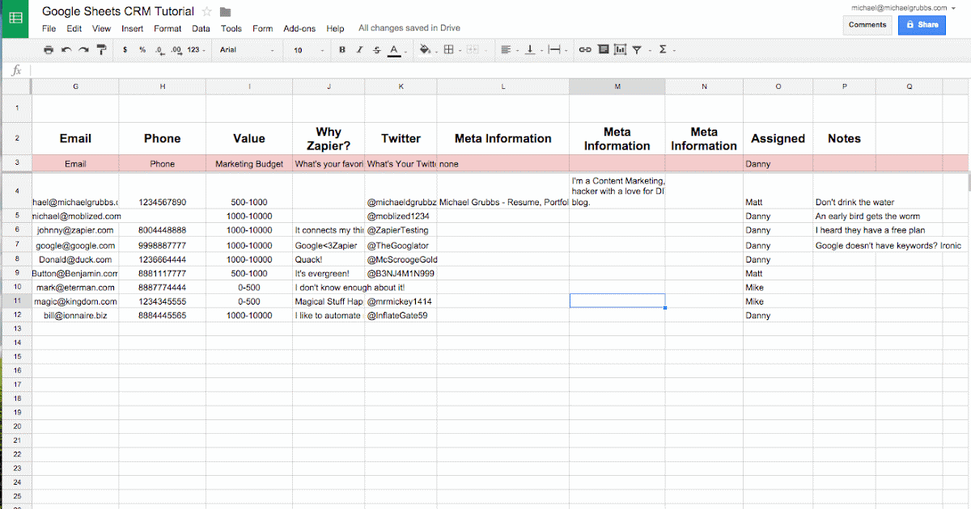The height and width of the screenshot is (509, 971).
Task: Click the Redo arrow
Action: click(x=83, y=50)
